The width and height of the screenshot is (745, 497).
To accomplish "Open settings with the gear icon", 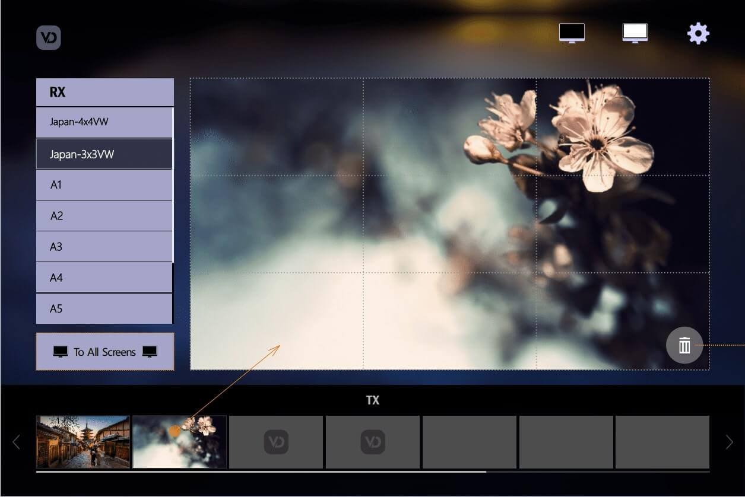I will (698, 34).
